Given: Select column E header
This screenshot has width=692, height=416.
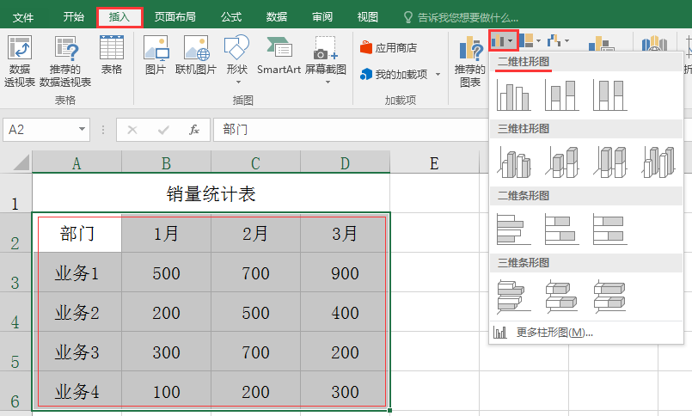Looking at the screenshot, I should (x=435, y=162).
